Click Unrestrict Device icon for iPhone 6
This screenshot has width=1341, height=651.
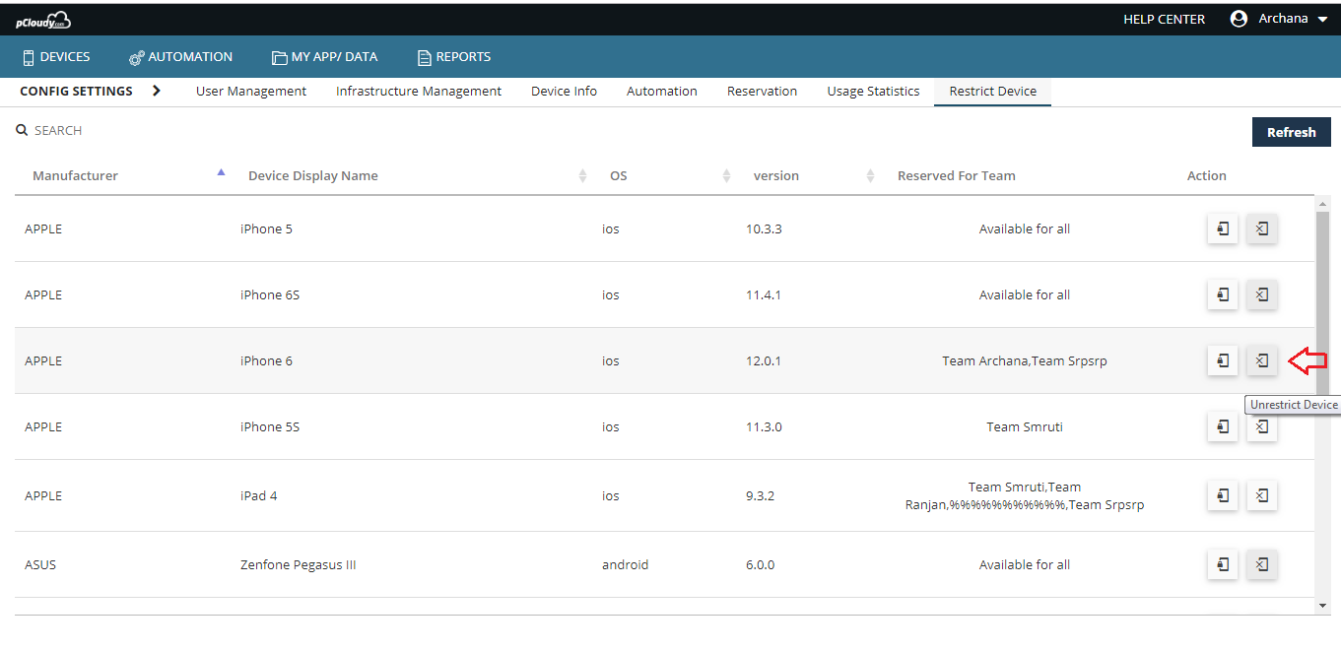pyautogui.click(x=1262, y=360)
